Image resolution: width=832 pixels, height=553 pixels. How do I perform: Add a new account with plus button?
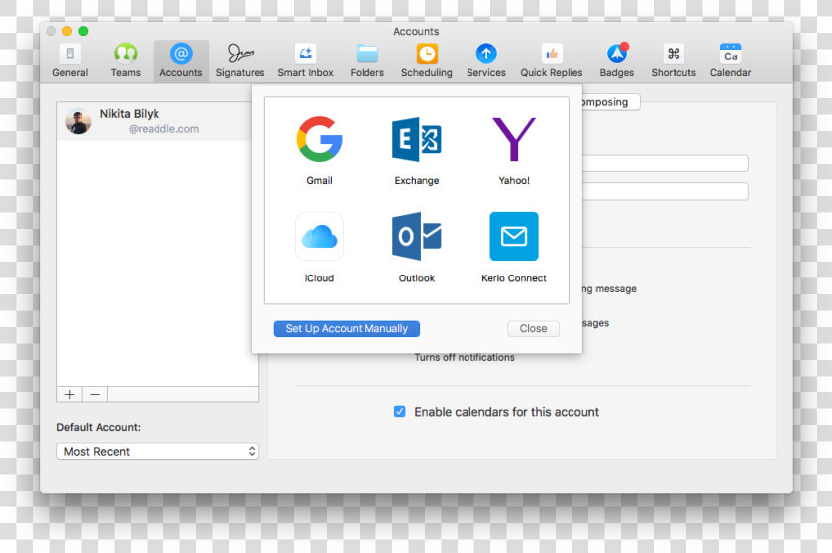(x=69, y=394)
